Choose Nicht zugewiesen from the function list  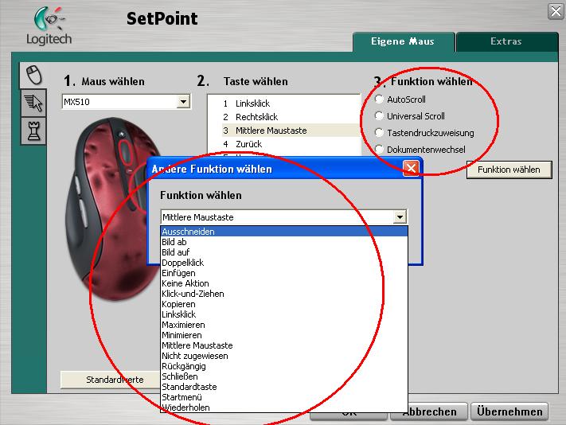coord(284,356)
